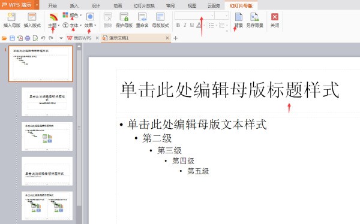Viewport: 360px width, 224px height.
Task: Open the 云服务 (Cloud Services) ribbon tab
Action: point(214,5)
